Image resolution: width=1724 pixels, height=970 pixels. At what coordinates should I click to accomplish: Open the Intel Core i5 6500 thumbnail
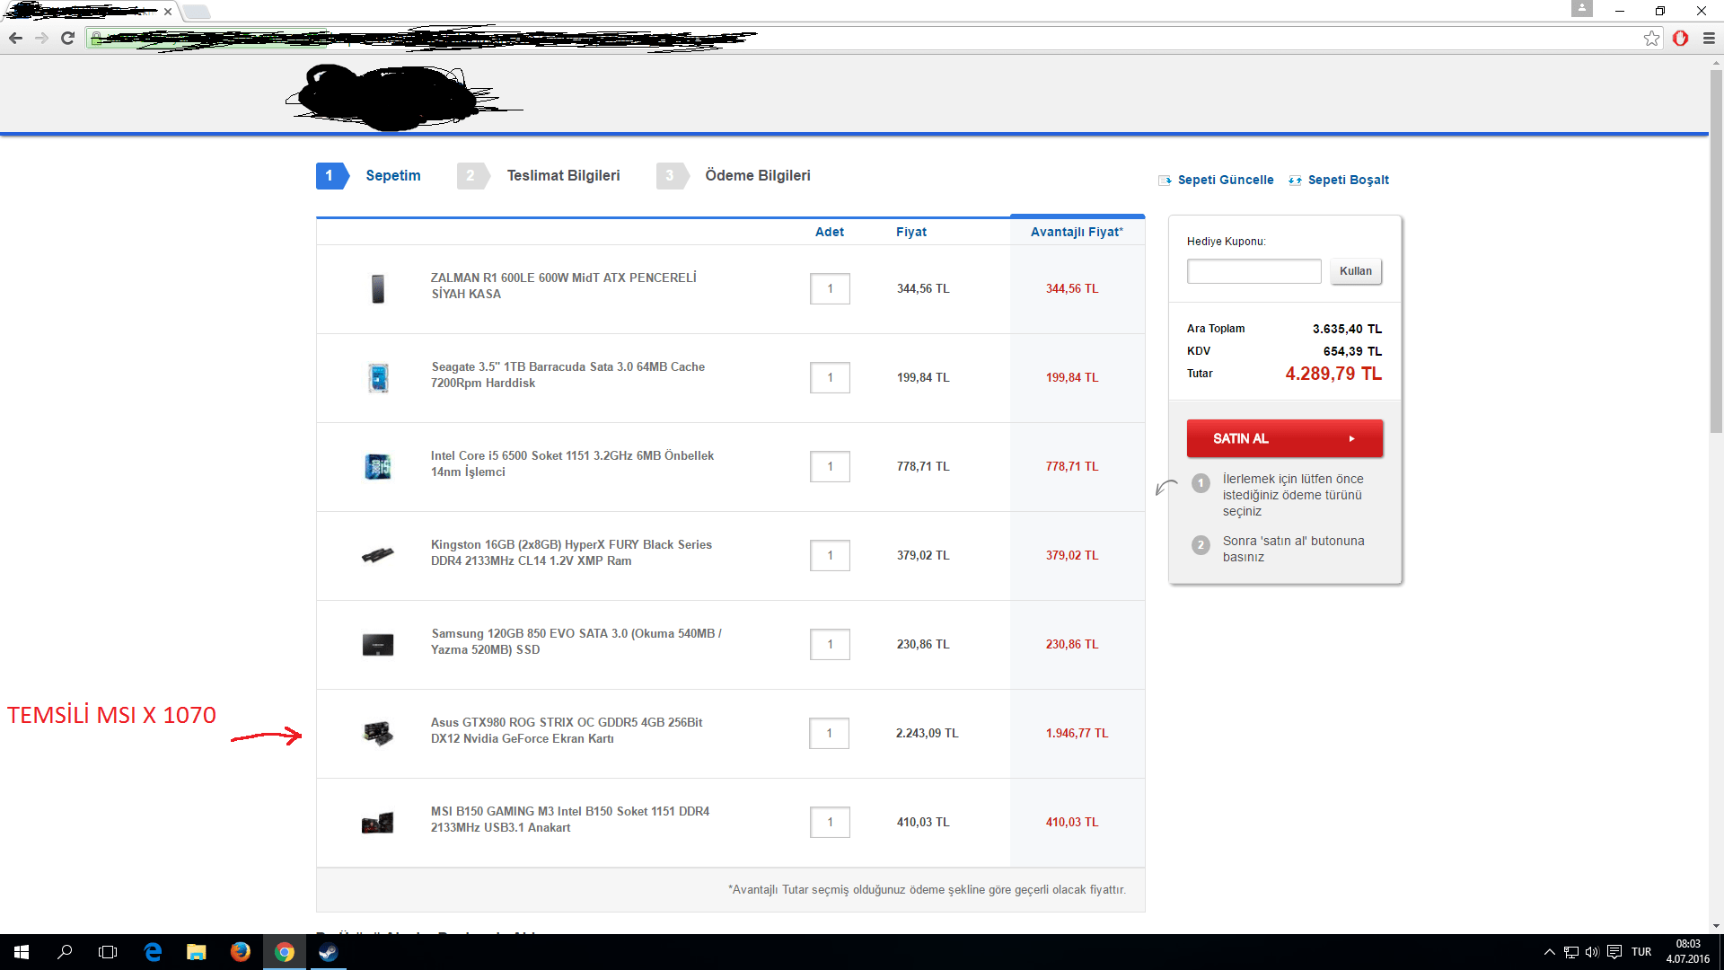tap(378, 467)
